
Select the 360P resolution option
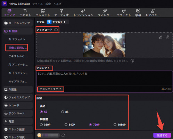point(45,125)
